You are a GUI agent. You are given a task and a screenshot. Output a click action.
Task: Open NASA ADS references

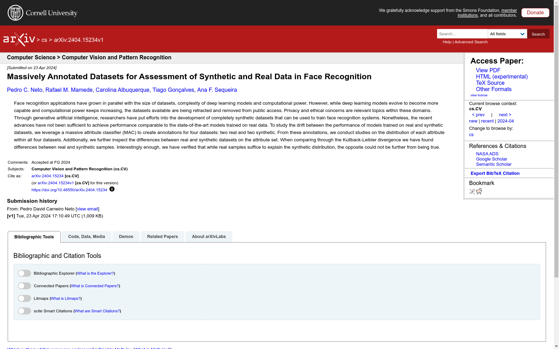click(x=487, y=154)
